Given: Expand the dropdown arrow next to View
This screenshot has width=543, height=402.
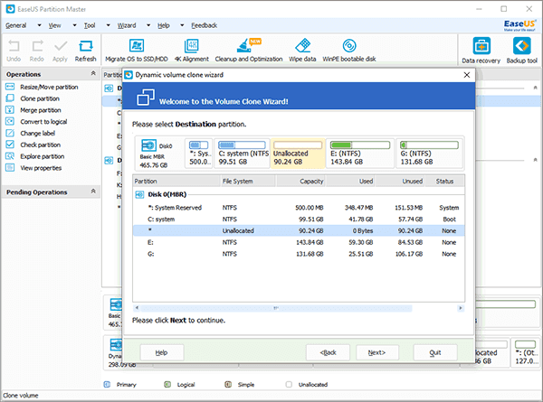Looking at the screenshot, I should click(x=74, y=25).
